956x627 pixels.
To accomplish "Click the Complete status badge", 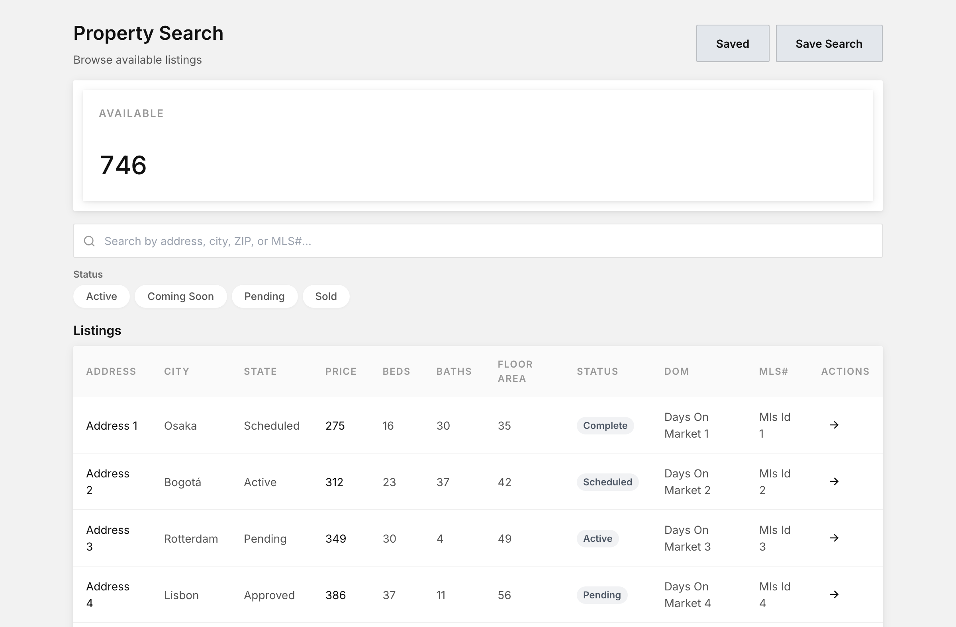I will pos(605,426).
